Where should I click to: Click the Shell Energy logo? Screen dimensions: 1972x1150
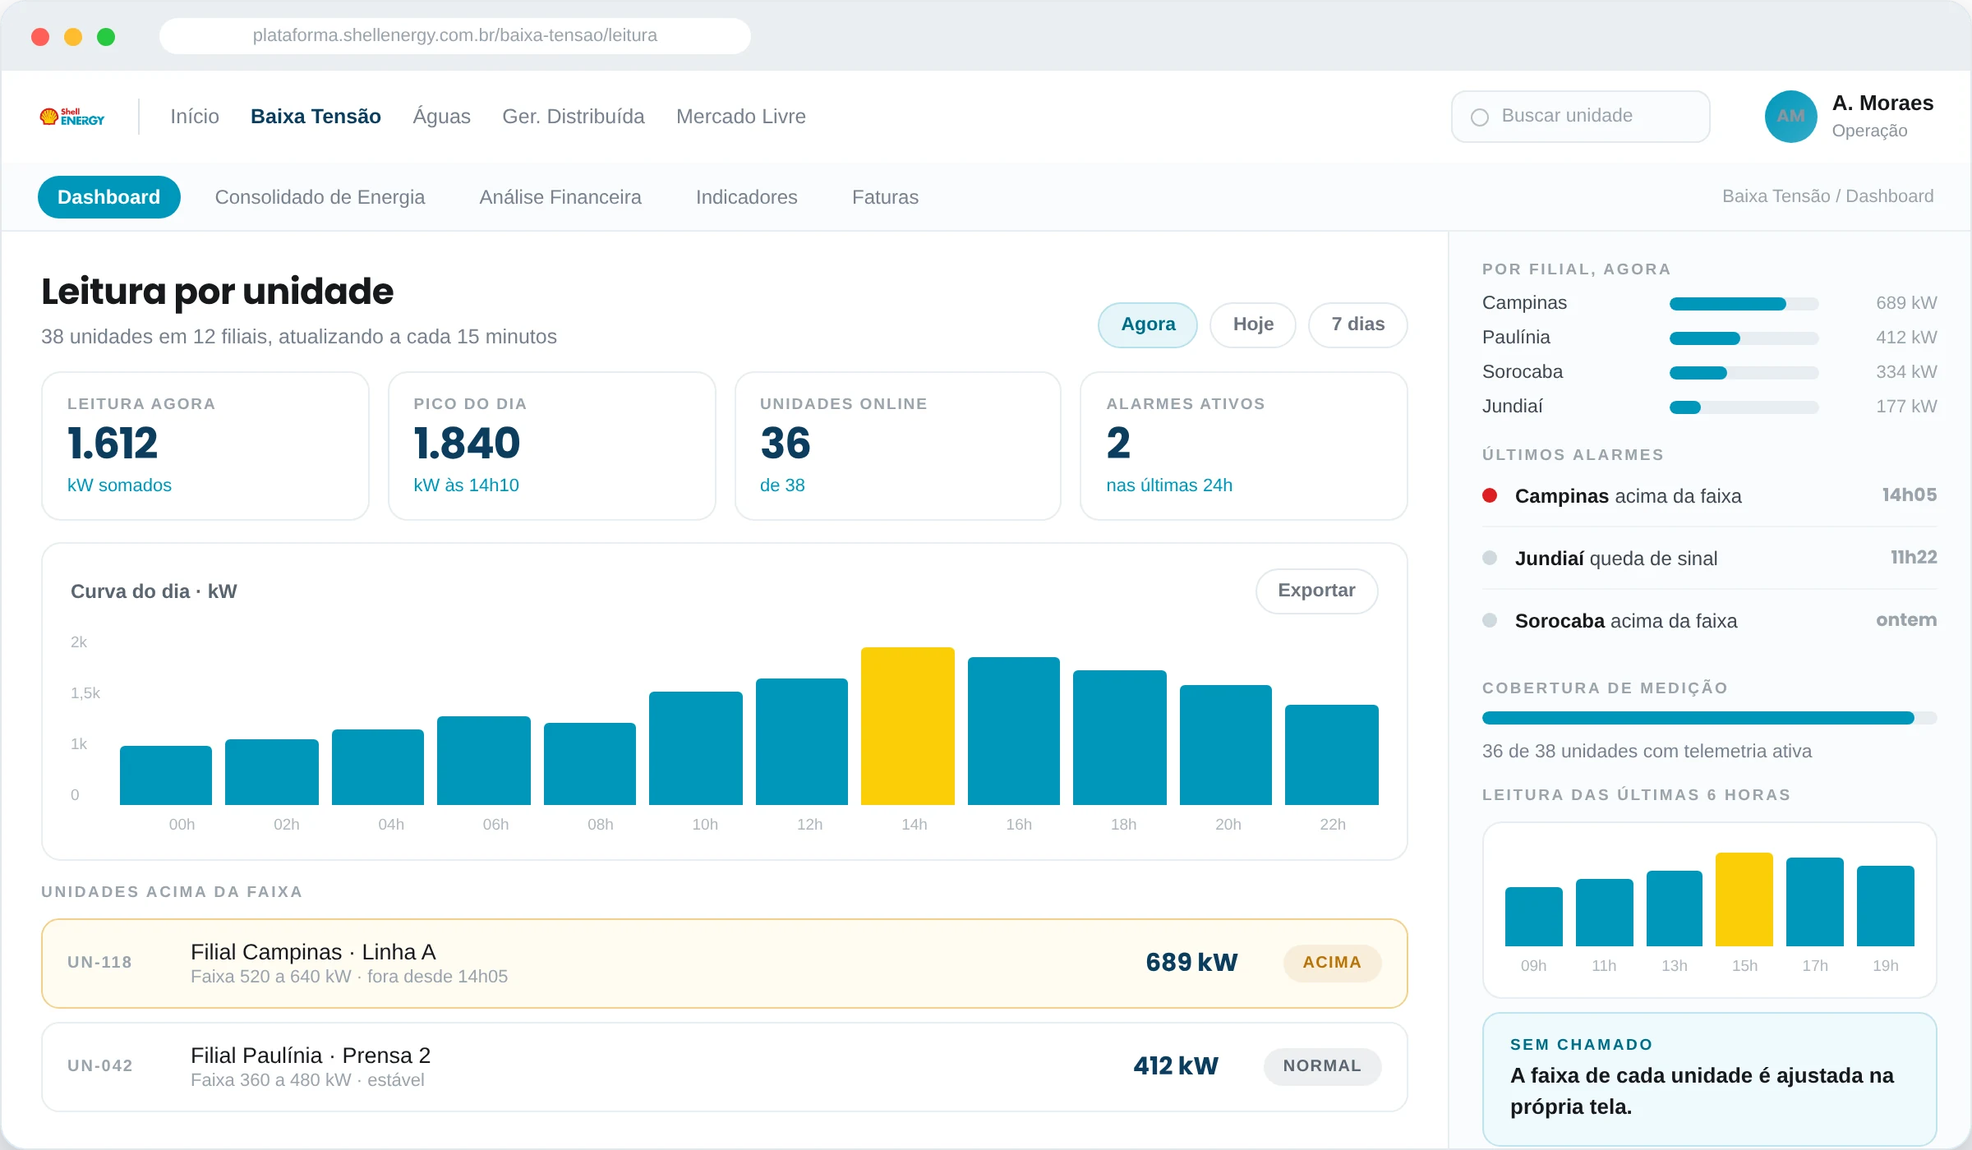(72, 117)
